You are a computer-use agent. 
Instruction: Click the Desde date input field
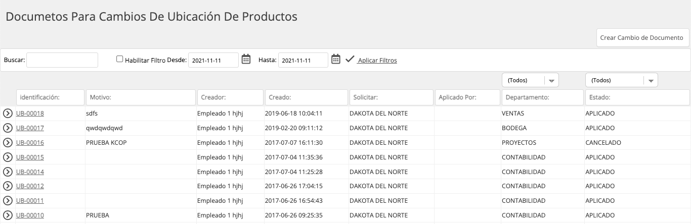(213, 60)
